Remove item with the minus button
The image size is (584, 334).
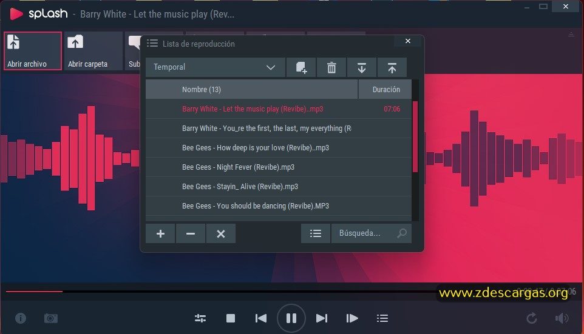pyautogui.click(x=191, y=233)
